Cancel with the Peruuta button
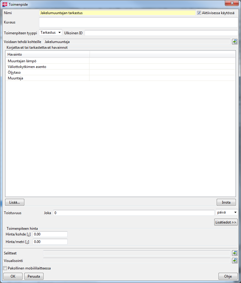 pos(34,276)
